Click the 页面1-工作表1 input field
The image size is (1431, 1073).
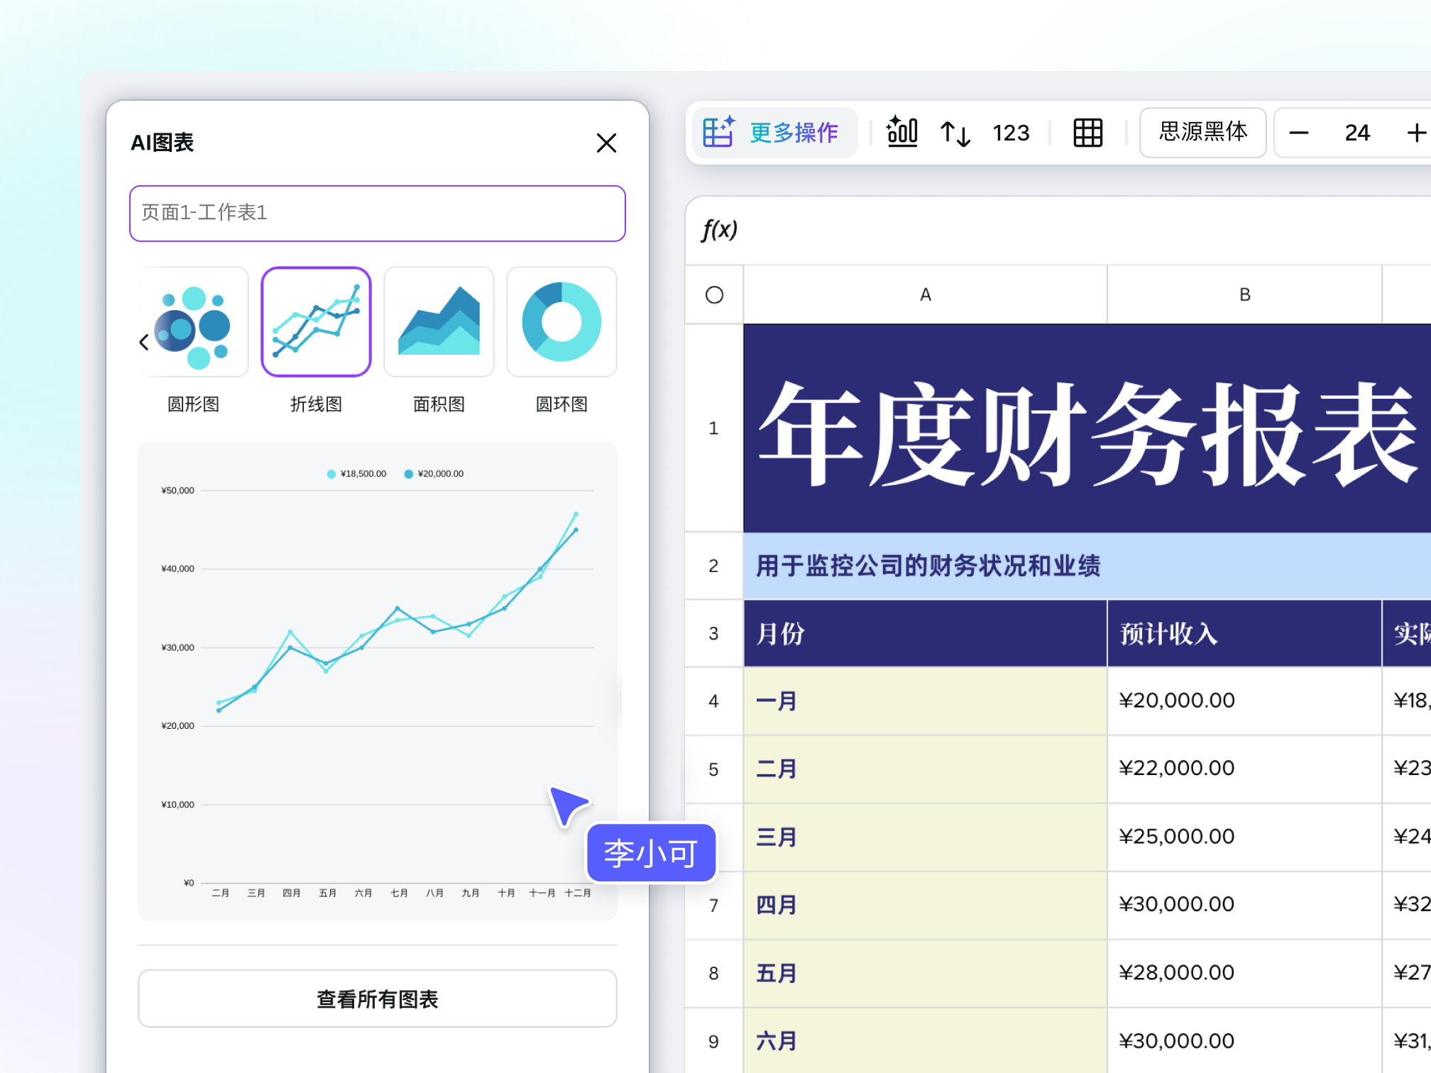tap(377, 213)
